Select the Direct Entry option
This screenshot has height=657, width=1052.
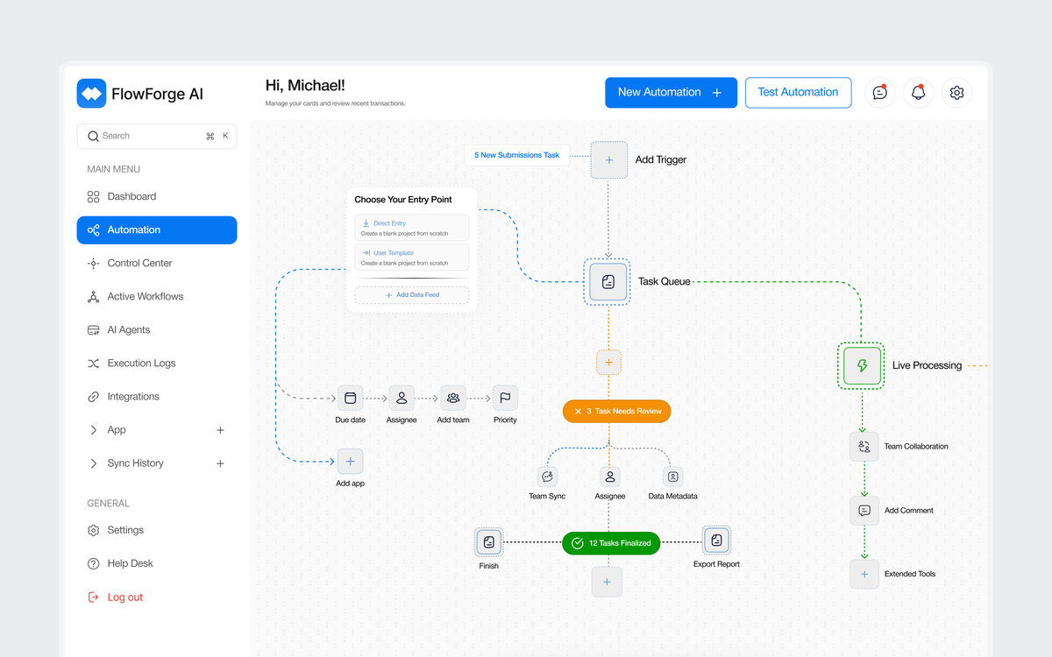tap(412, 228)
